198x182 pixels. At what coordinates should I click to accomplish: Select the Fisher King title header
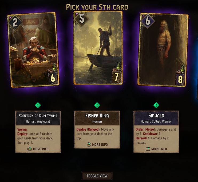click(x=97, y=118)
